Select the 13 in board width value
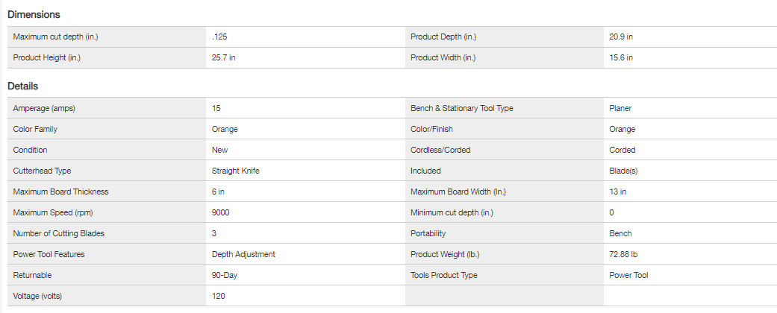This screenshot has width=777, height=313. point(618,192)
